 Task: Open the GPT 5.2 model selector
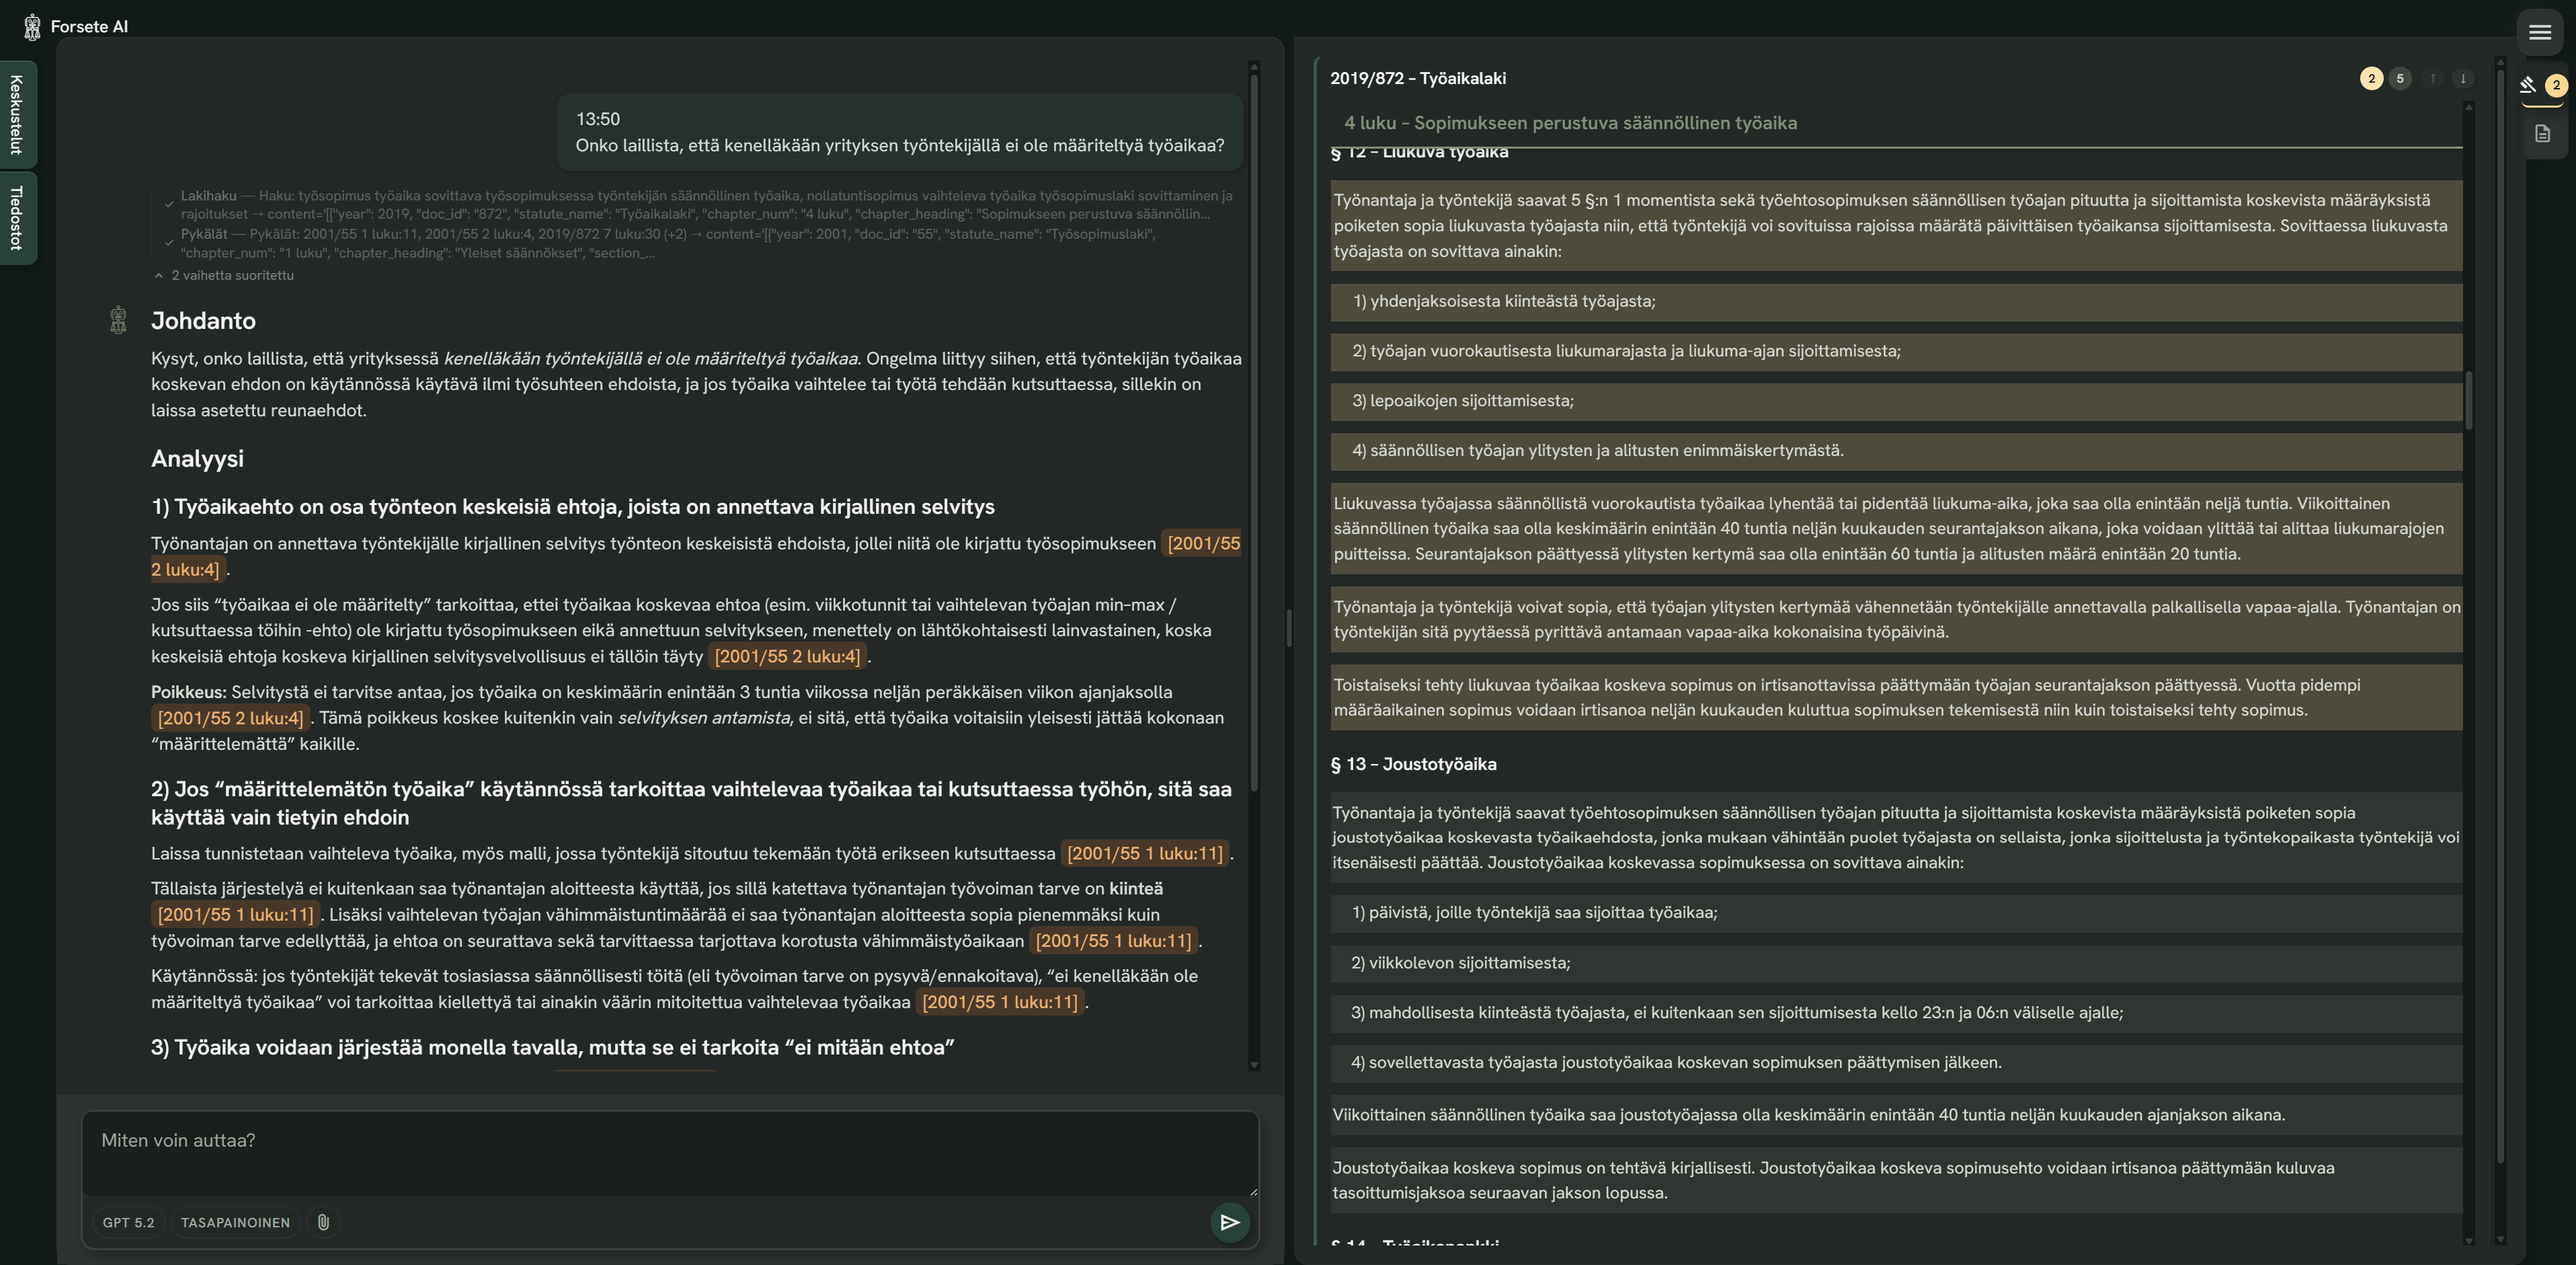click(129, 1222)
